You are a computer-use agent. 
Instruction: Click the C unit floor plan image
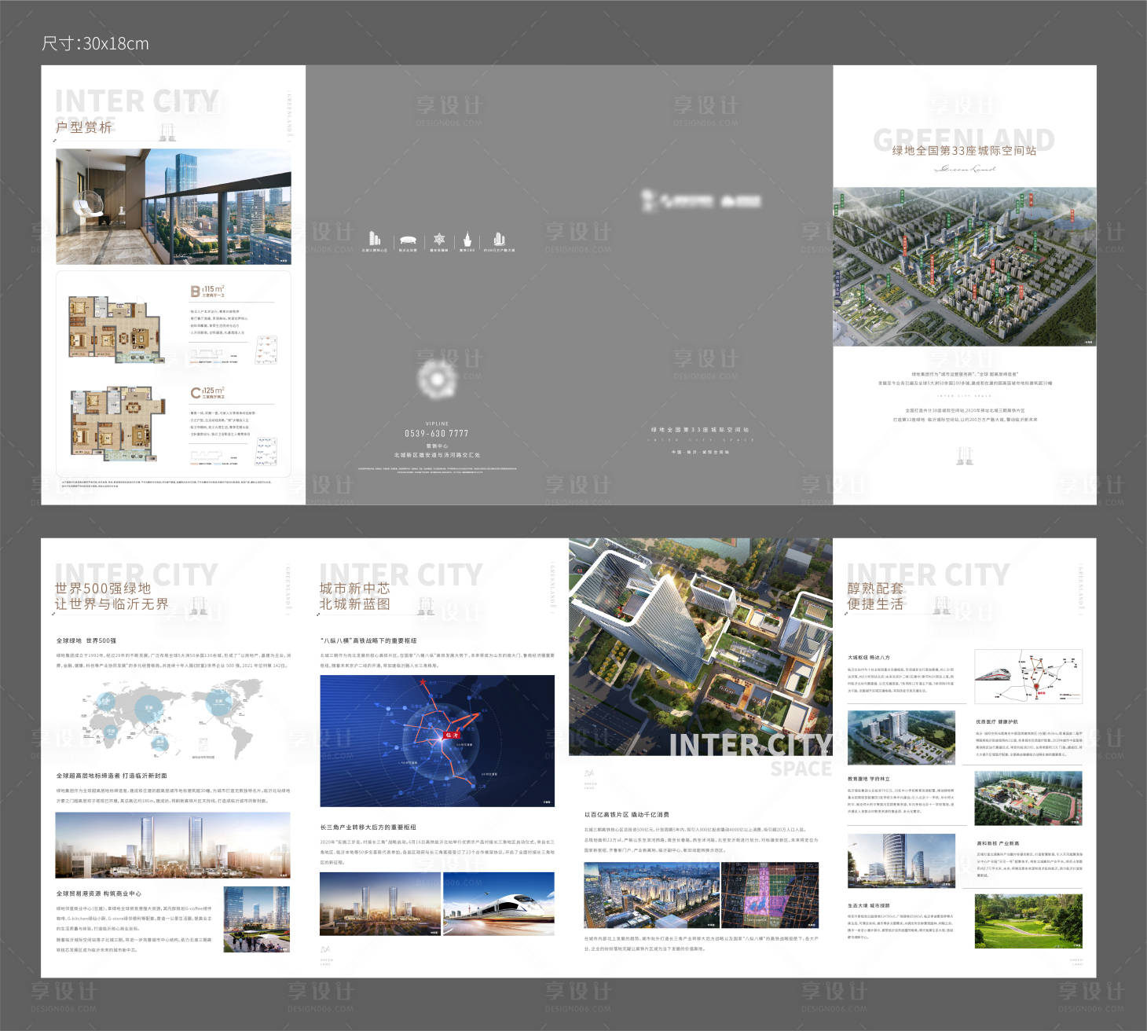(116, 425)
